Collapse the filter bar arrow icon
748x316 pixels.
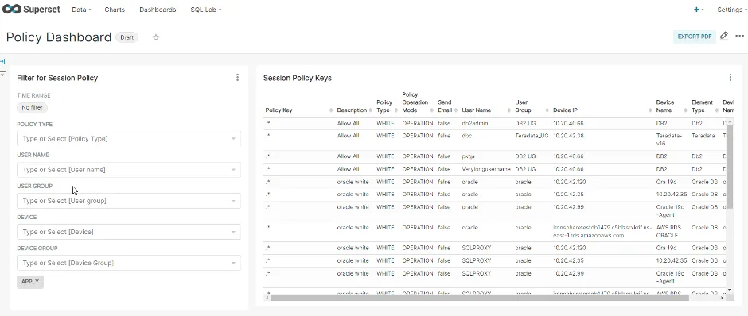pos(3,61)
